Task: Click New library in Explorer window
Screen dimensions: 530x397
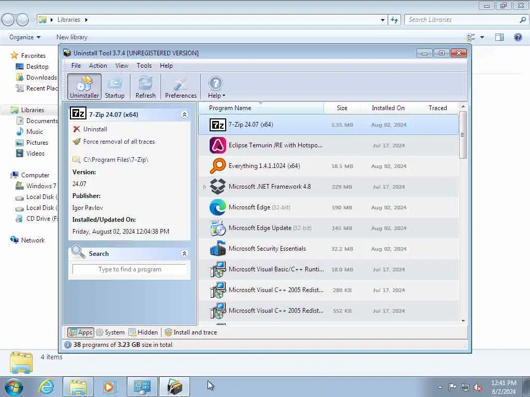Action: (x=71, y=37)
